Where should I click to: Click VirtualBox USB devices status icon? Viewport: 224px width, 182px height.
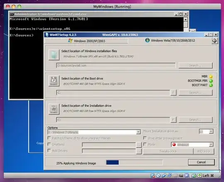click(x=164, y=175)
